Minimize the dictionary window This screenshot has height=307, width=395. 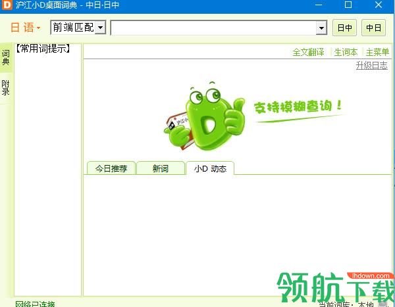pyautogui.click(x=319, y=5)
